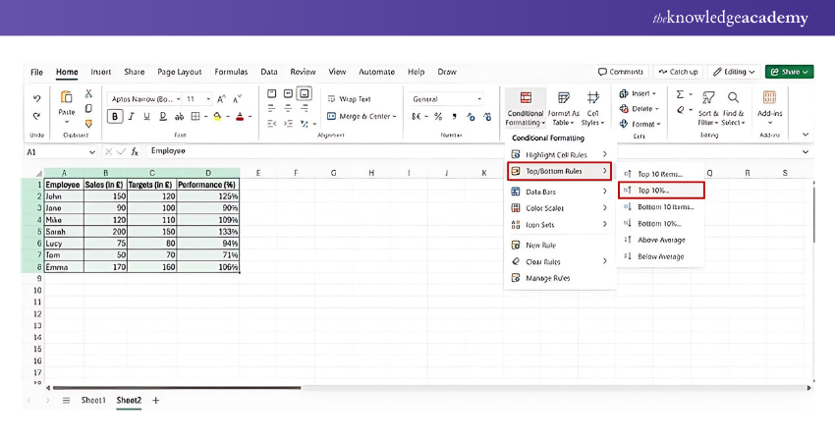The width and height of the screenshot is (835, 442).
Task: Click the AutoSum sigma icon
Action: [x=680, y=94]
